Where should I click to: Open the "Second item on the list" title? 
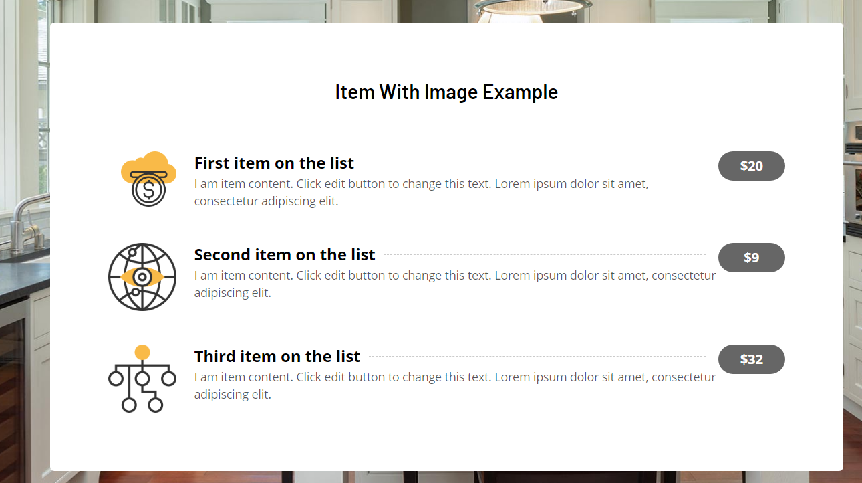coord(285,255)
